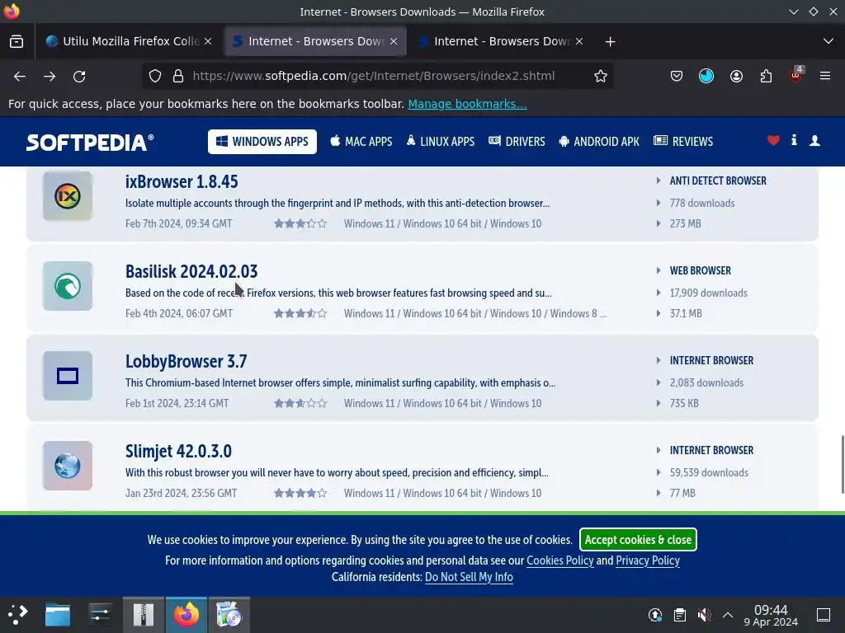Show desktop button in tray corner

click(x=824, y=615)
